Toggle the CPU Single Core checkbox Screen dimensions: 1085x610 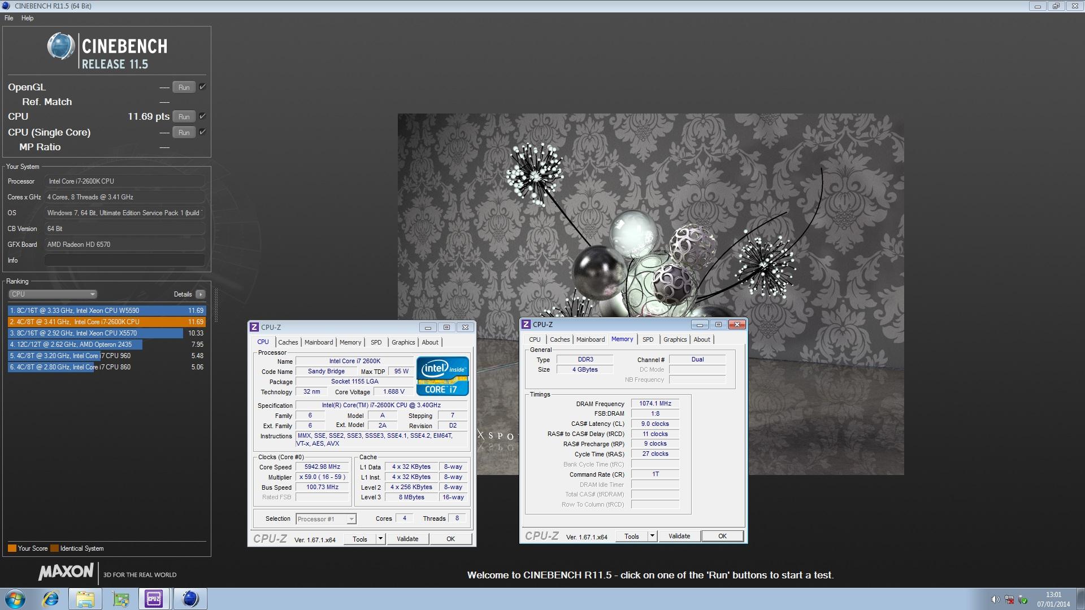202,132
